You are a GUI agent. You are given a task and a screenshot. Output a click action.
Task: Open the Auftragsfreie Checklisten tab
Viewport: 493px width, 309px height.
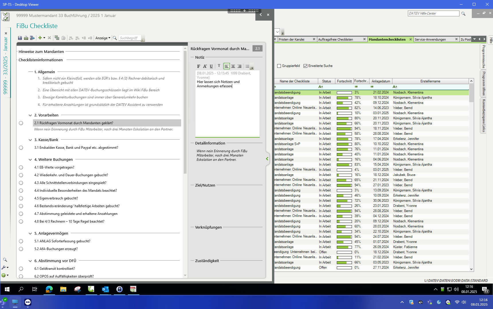point(335,39)
